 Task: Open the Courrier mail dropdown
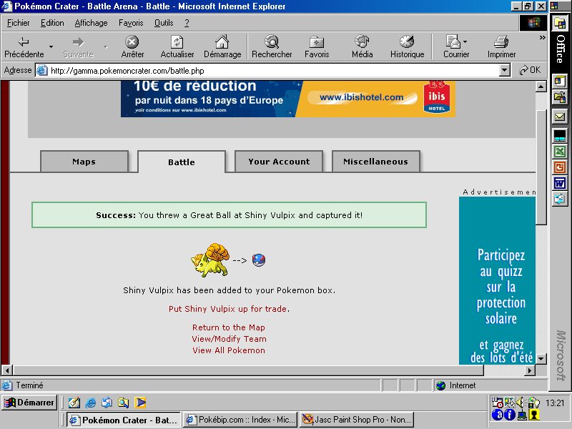(465, 41)
